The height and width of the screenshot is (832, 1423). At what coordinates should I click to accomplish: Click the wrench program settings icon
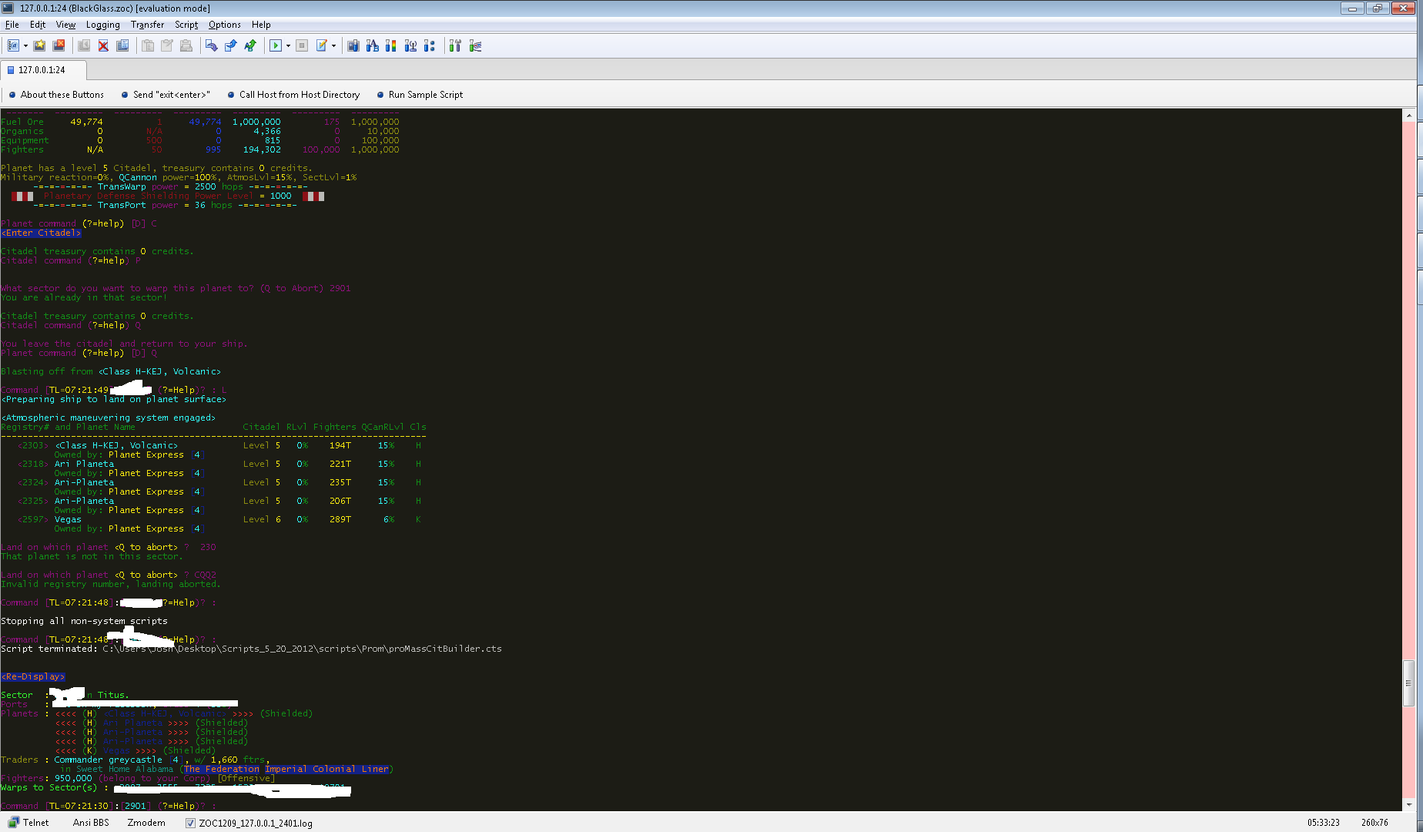pyautogui.click(x=455, y=46)
